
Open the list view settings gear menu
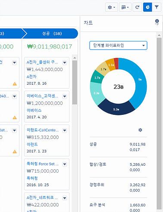pyautogui.click(x=111, y=7)
